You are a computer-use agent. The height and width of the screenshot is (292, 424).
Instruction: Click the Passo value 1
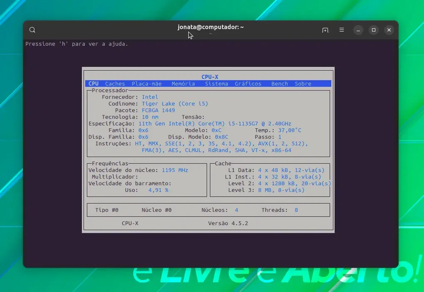pyautogui.click(x=280, y=137)
